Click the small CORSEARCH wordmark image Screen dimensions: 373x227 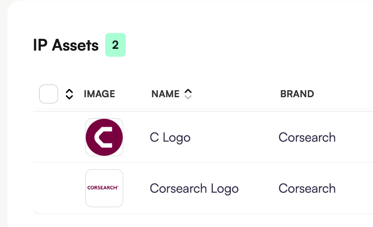[x=103, y=188]
